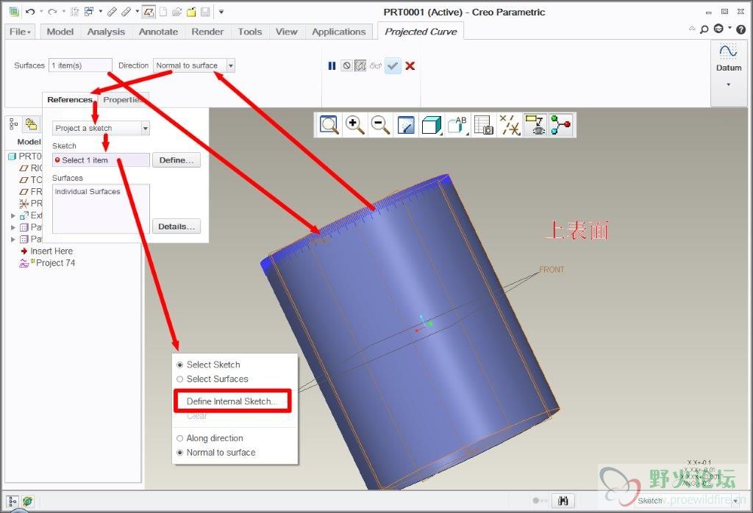Click the Open file folder icon
The height and width of the screenshot is (513, 753).
pos(176,12)
